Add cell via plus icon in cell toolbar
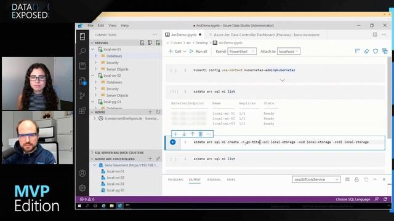The image size is (394, 221). point(175,134)
